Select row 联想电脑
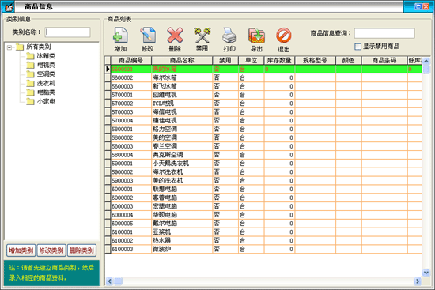The image size is (435, 290). pyautogui.click(x=263, y=190)
